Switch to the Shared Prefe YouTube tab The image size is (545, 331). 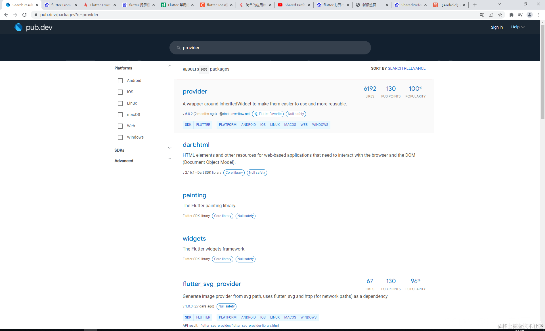coord(294,5)
